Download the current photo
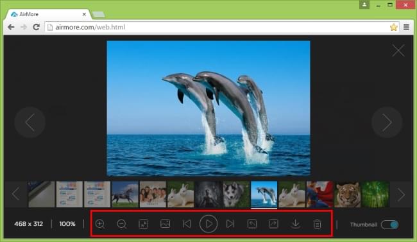417x242 pixels. coord(295,224)
